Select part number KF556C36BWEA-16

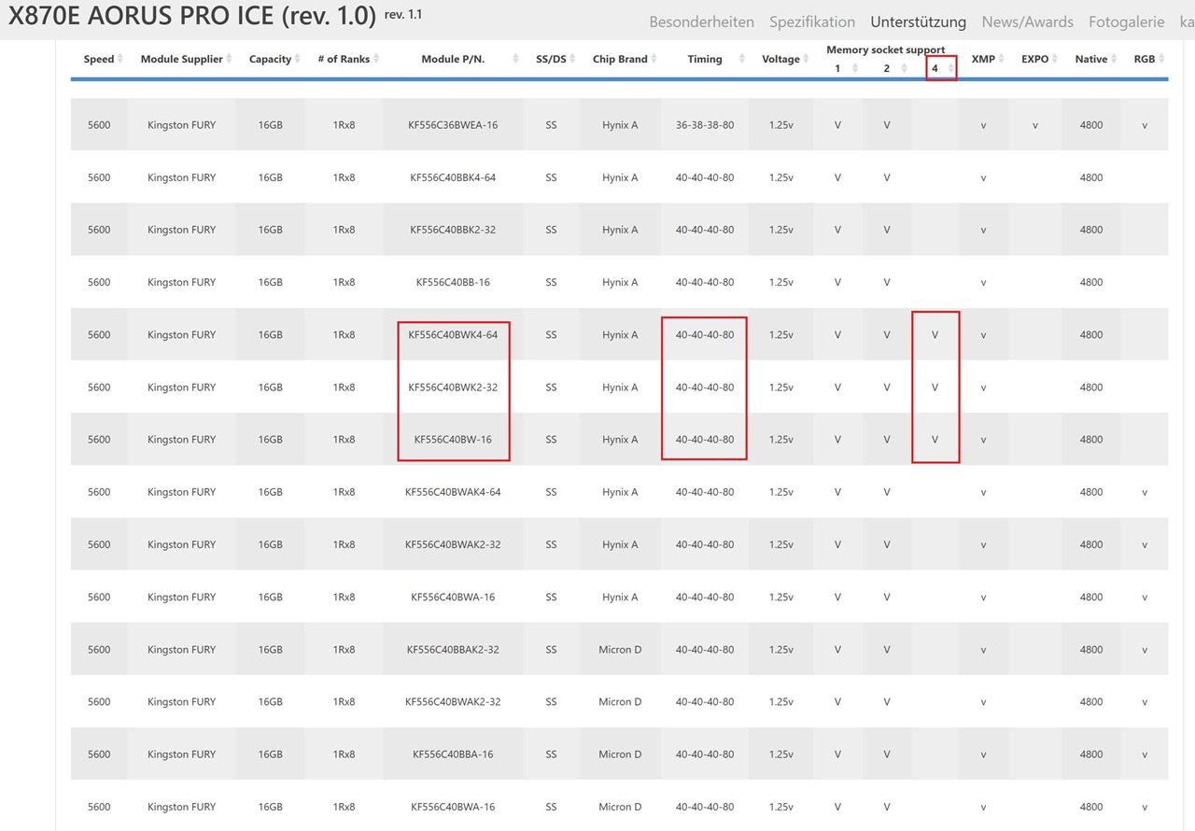click(453, 125)
